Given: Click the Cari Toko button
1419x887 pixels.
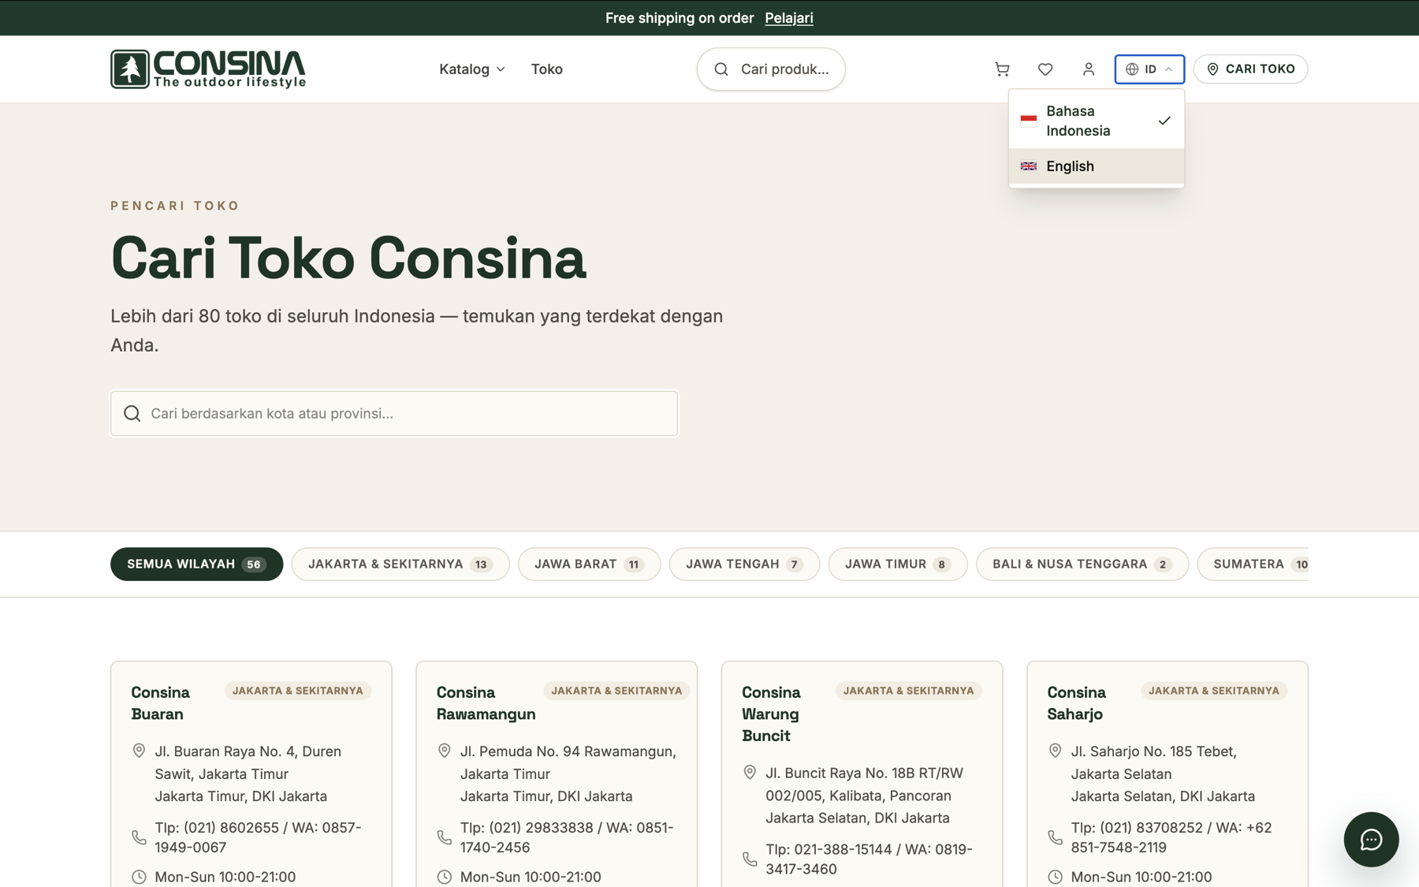Looking at the screenshot, I should [1250, 69].
